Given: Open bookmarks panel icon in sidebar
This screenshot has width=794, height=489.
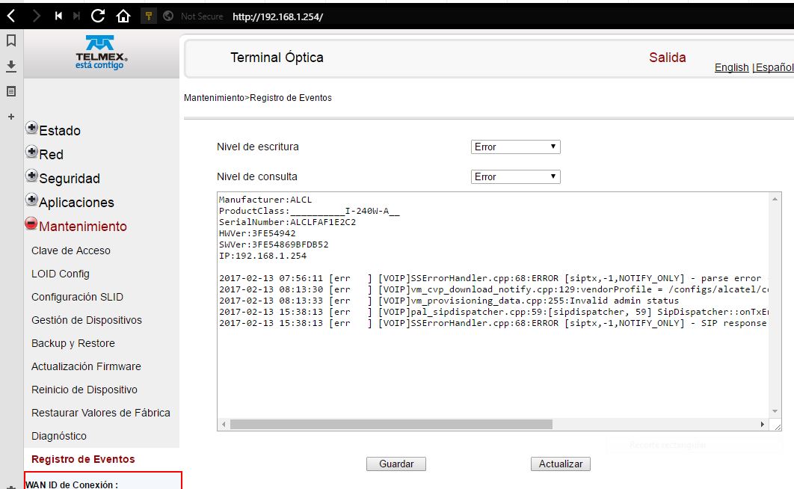Looking at the screenshot, I should tap(11, 40).
